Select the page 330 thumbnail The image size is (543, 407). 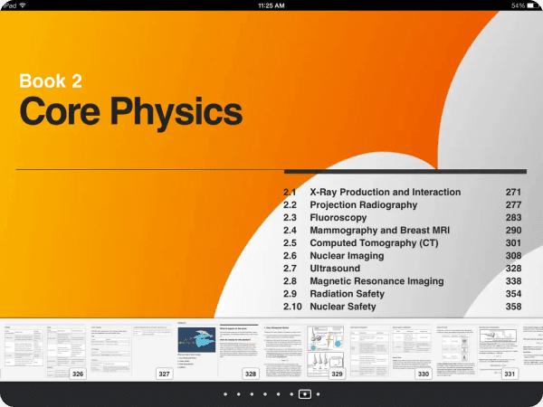click(x=390, y=352)
